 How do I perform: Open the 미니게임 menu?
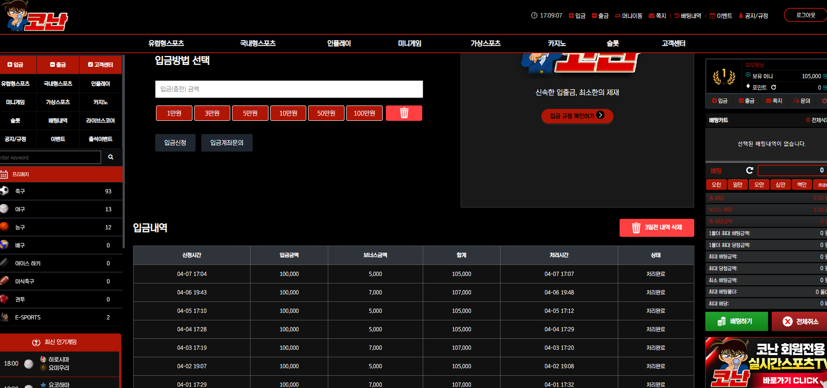[x=410, y=44]
